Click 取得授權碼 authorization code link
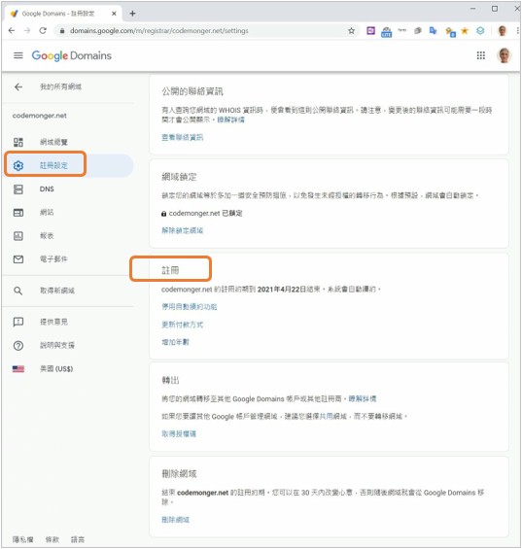This screenshot has width=522, height=549. 179,433
